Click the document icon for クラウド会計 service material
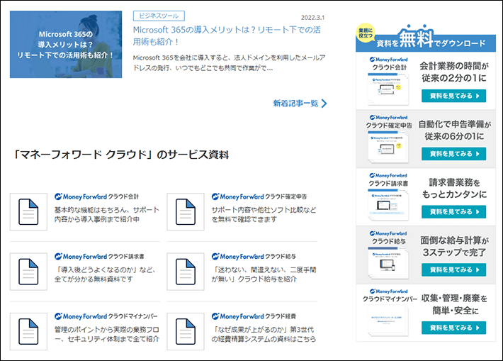The image size is (503, 361). [28, 212]
